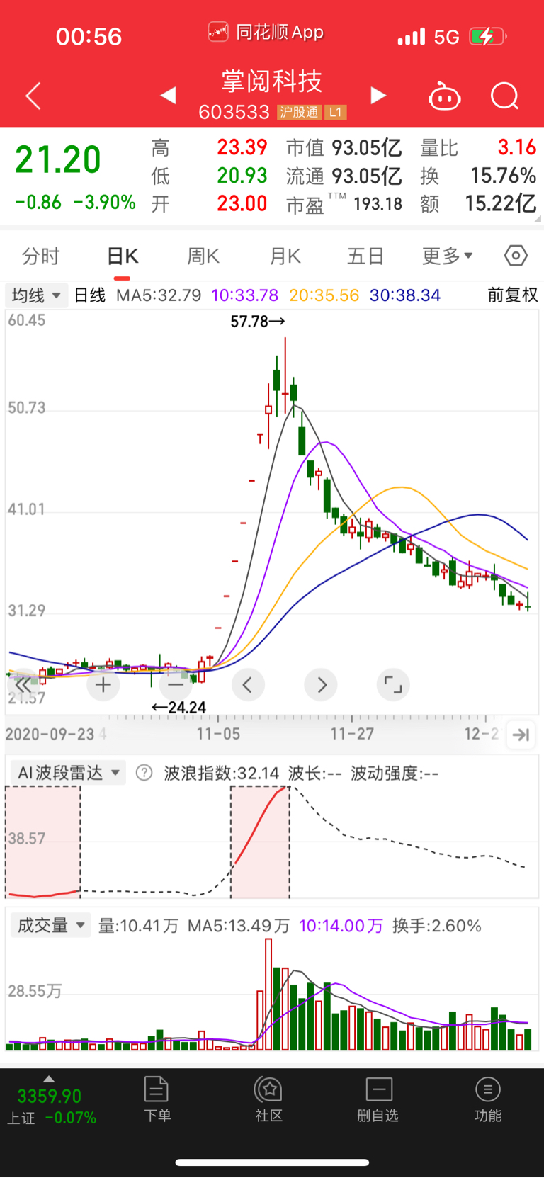Move chart left with circle arrow
The width and height of the screenshot is (544, 1178).
pos(248,685)
